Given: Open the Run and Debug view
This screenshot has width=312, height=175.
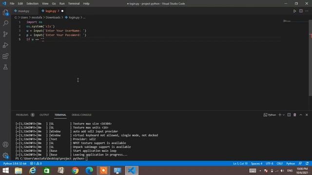Looking at the screenshot, I should (5, 45).
